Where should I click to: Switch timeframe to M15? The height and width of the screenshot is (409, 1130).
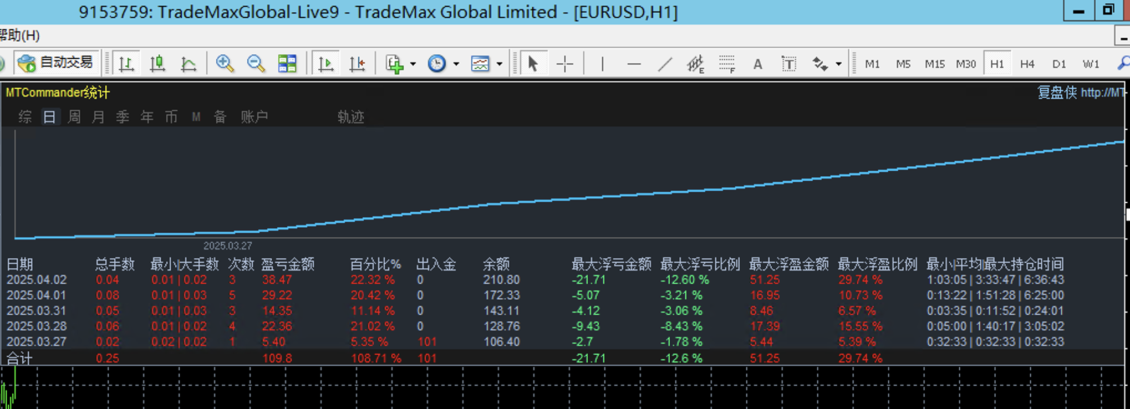(x=934, y=64)
